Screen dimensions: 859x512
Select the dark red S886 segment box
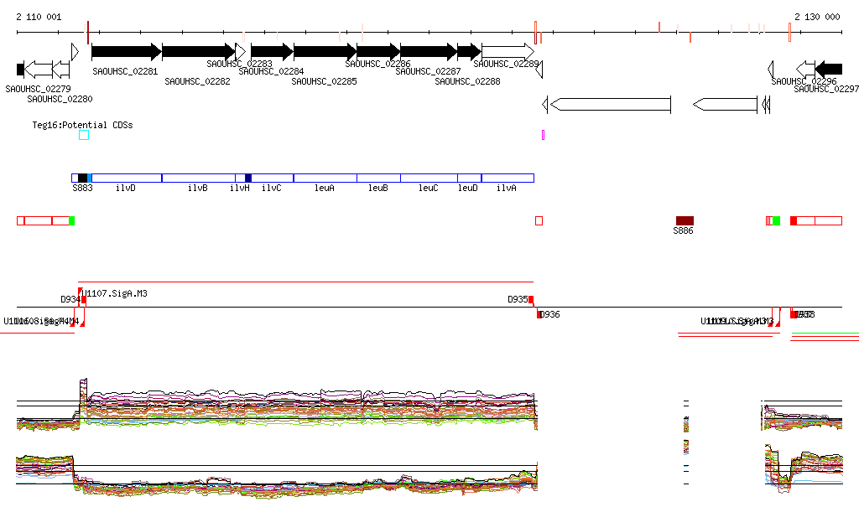685,220
